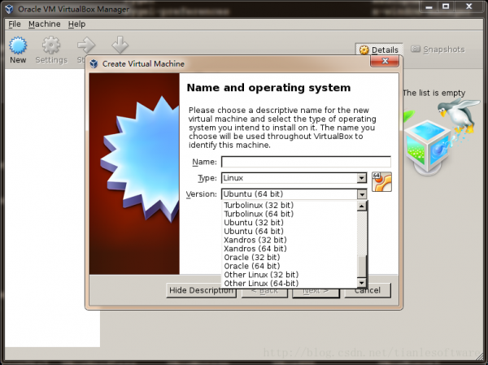Pick Xandros (32 bit) from the dropdown list
This screenshot has width=488, height=365.
(290, 240)
